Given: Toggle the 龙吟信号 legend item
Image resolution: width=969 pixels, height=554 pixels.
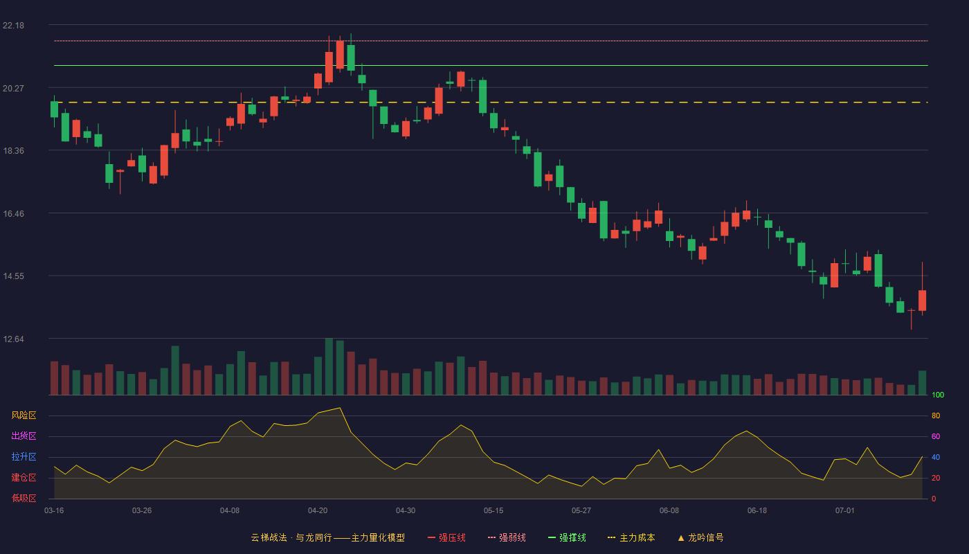Looking at the screenshot, I should (x=700, y=537).
